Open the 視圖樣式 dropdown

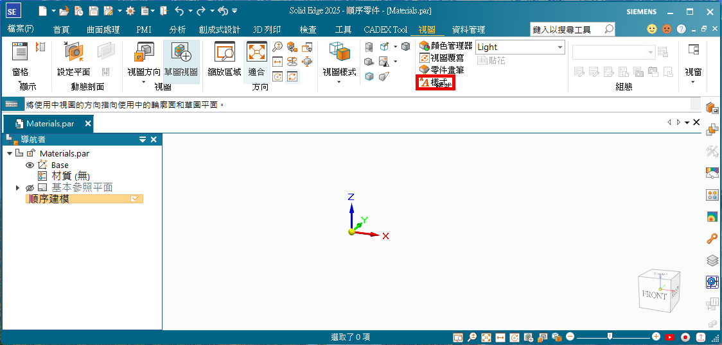coord(339,82)
